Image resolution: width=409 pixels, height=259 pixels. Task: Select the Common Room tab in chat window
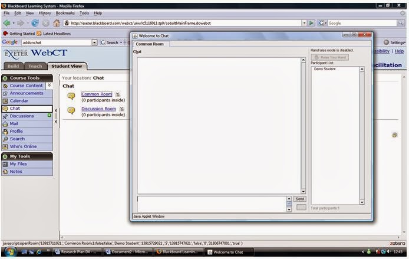coord(151,44)
